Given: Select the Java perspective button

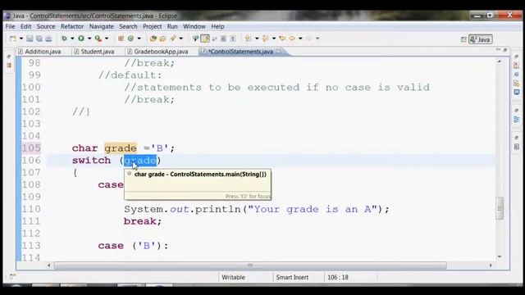Looking at the screenshot, I should point(480,39).
